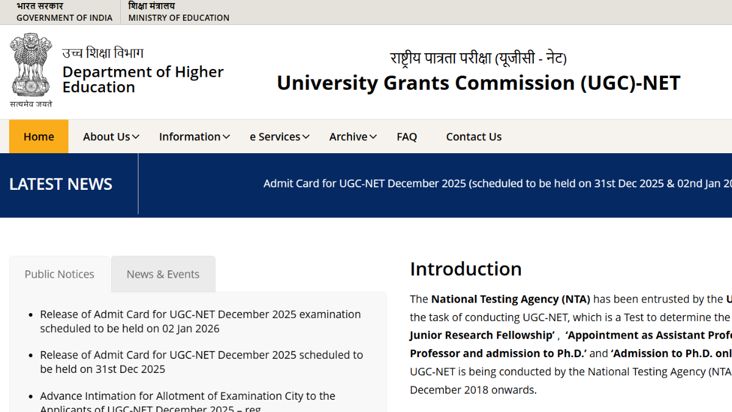Expand the About Us dropdown

coord(111,137)
